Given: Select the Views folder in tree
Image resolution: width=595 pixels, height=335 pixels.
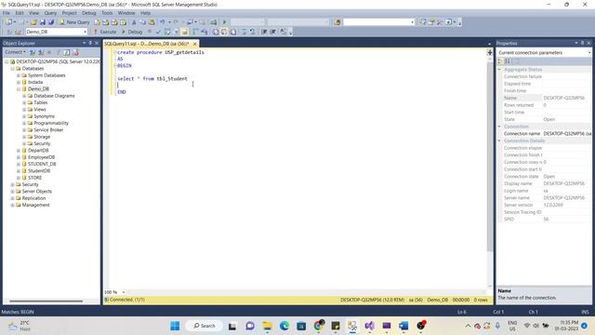Looking at the screenshot, I should (x=40, y=110).
